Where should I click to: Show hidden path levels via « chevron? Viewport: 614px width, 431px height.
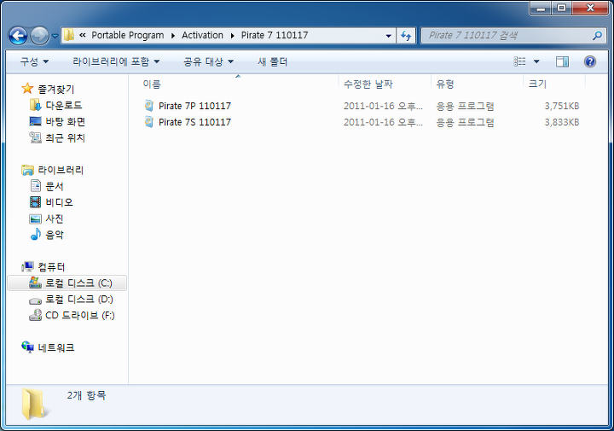[82, 35]
